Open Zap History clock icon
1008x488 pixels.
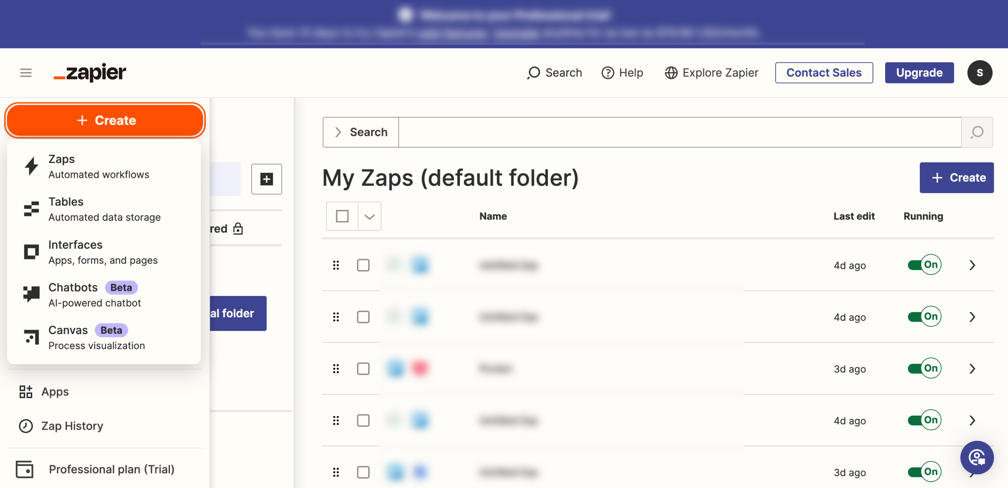pyautogui.click(x=26, y=426)
